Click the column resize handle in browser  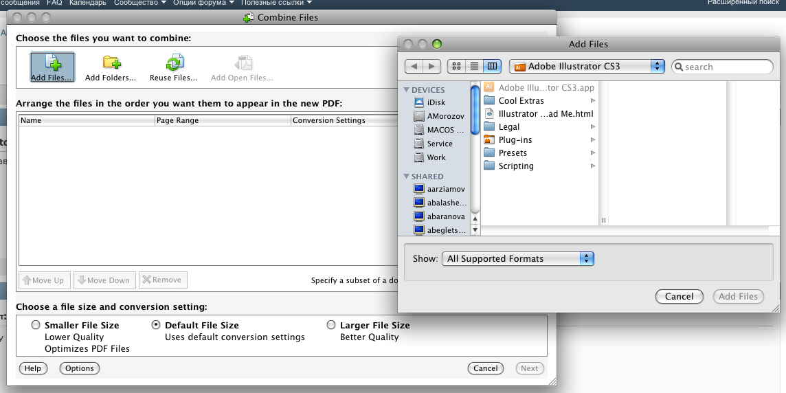click(x=604, y=220)
